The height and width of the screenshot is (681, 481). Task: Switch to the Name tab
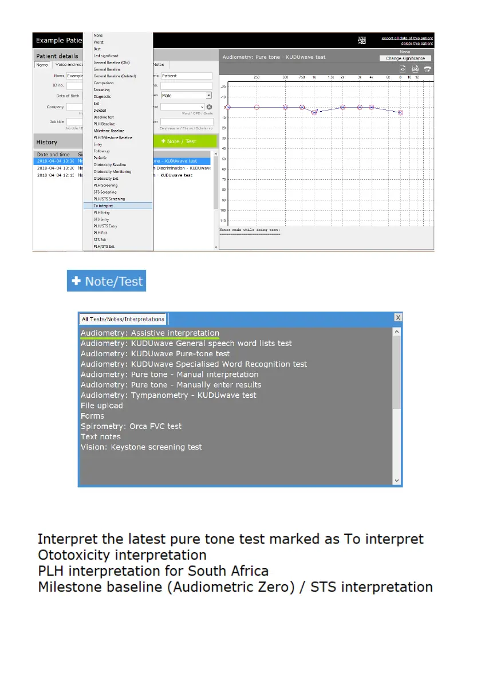point(42,65)
